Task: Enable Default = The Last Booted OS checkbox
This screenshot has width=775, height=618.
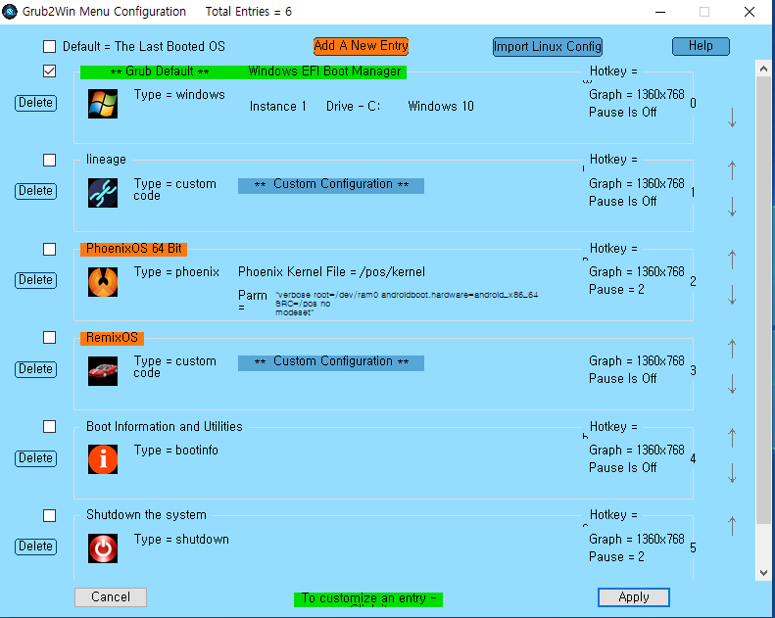Action: 49,46
